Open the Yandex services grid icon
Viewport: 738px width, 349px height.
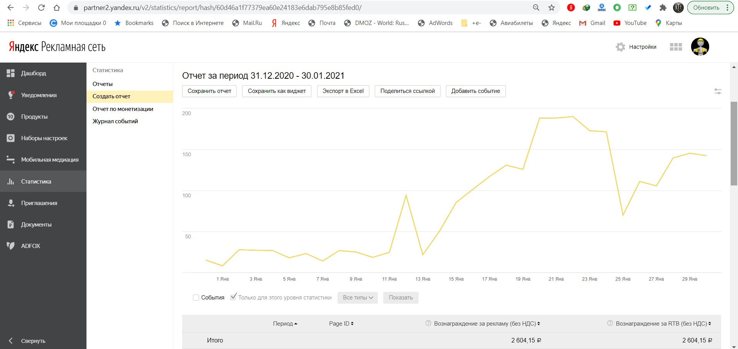676,47
